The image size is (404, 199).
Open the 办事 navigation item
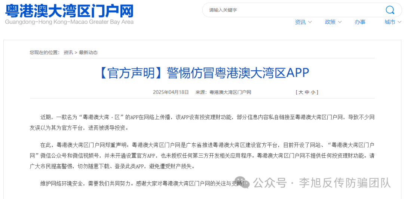coord(360,22)
